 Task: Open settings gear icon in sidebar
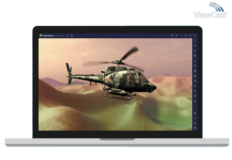tap(195, 113)
